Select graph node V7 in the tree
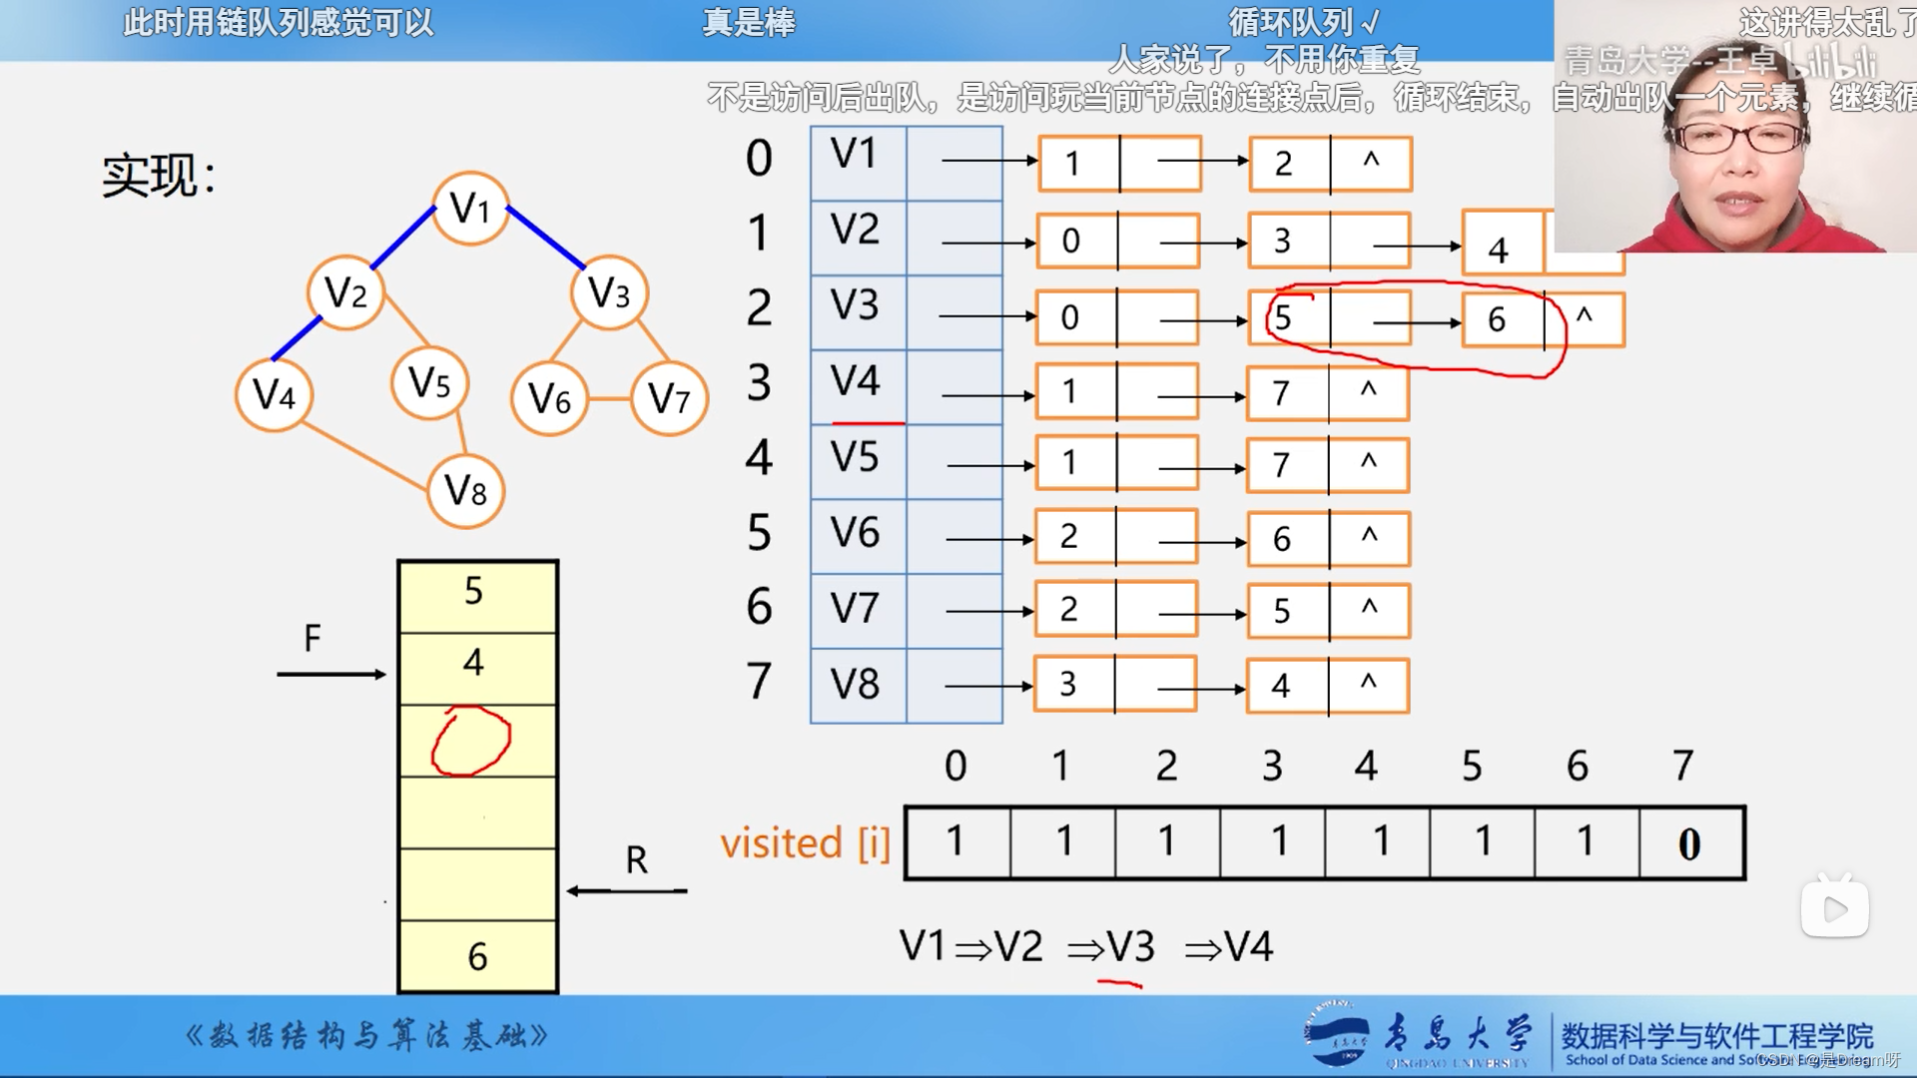 click(669, 399)
